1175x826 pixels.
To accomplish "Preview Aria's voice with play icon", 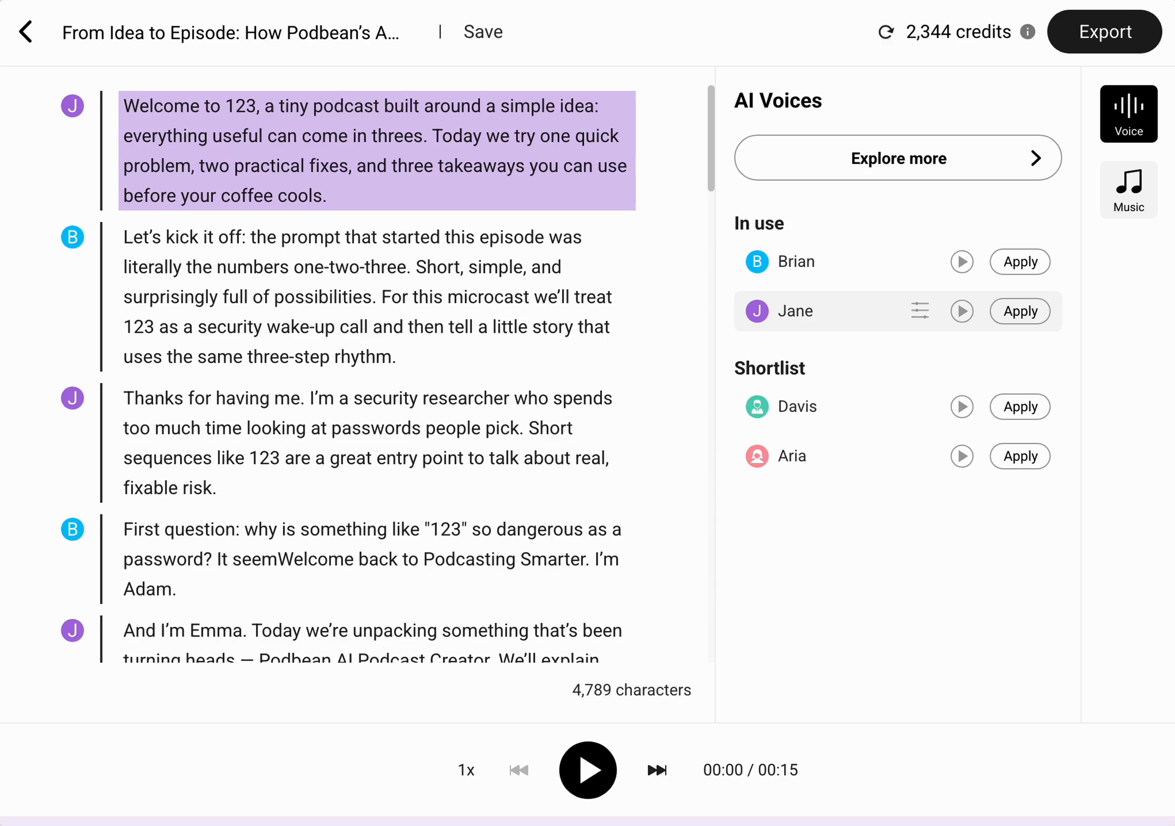I will (x=962, y=456).
